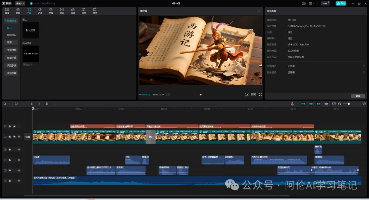The image size is (369, 200).
Task: Click the timeline zoom slider handle
Action: click(x=349, y=104)
